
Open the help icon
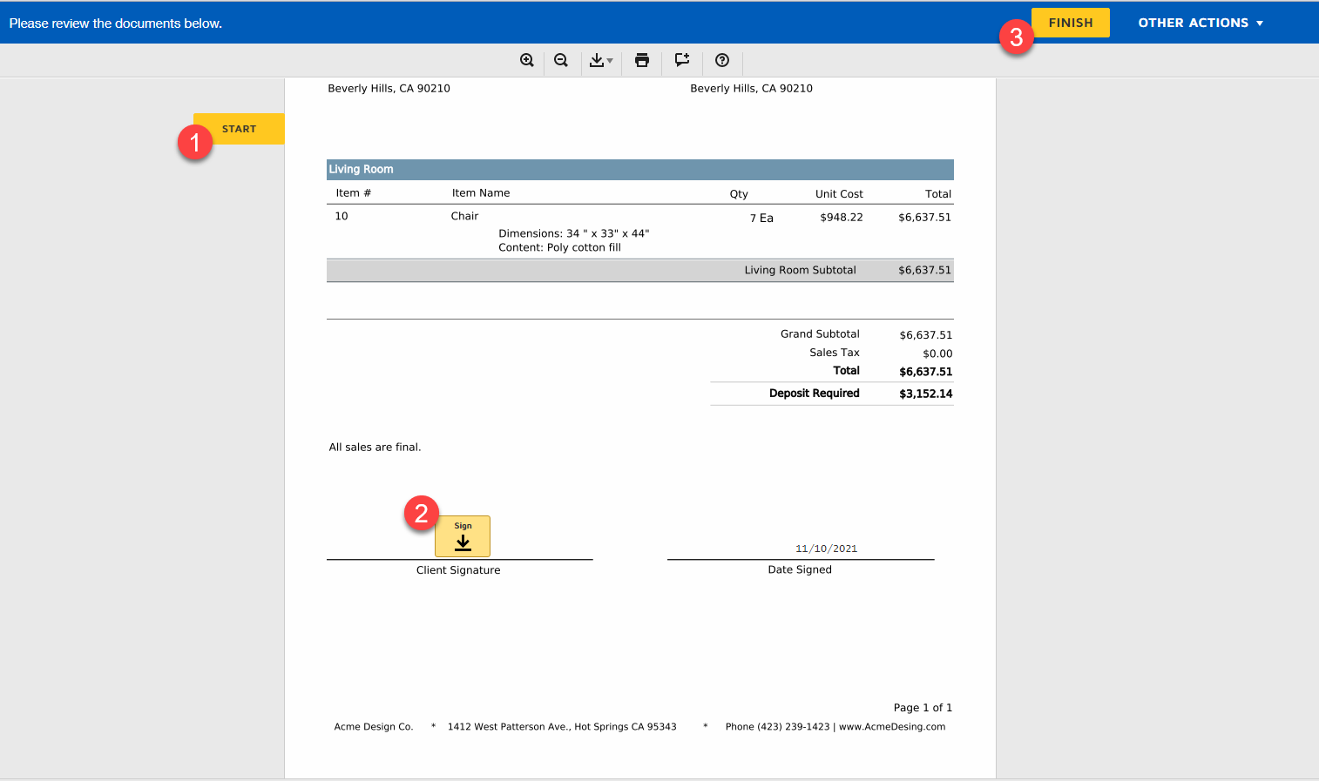click(x=722, y=60)
